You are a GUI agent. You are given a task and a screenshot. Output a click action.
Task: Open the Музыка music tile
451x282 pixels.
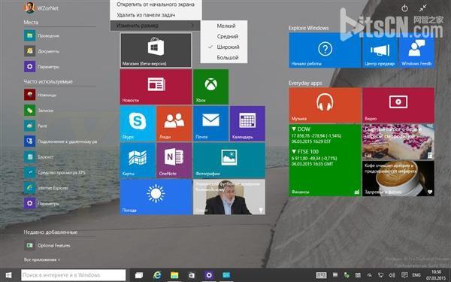point(325,105)
